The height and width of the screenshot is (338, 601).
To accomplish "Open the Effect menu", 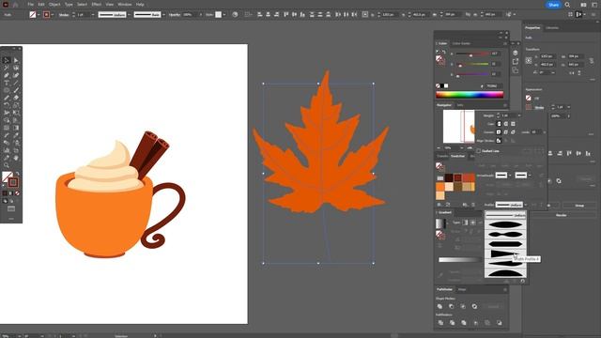I will [96, 5].
